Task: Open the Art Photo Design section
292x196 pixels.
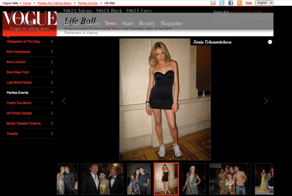Action: click(x=19, y=113)
